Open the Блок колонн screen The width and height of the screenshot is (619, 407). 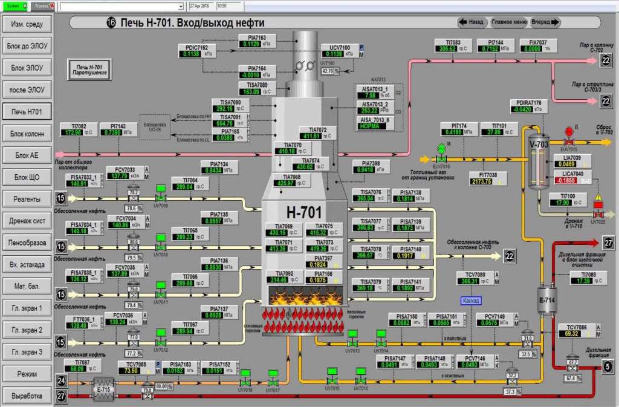coord(27,134)
